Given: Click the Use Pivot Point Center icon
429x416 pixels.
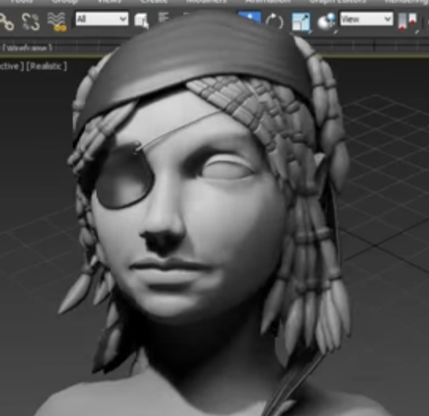Looking at the screenshot, I should [x=408, y=21].
